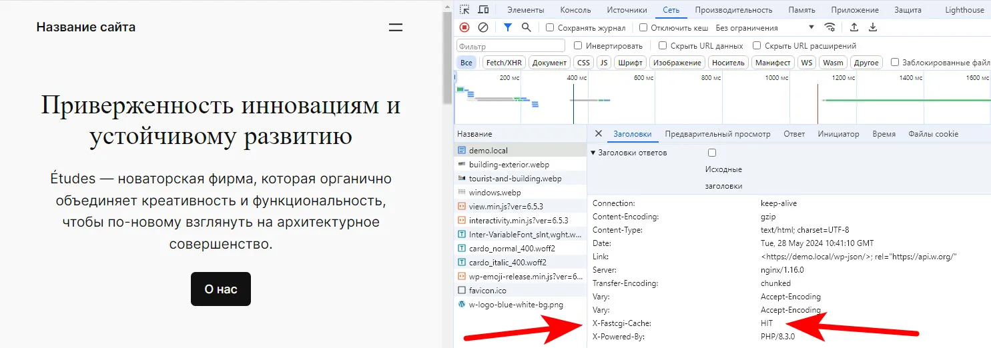
Task: Filter requests by JS type
Action: coord(604,63)
